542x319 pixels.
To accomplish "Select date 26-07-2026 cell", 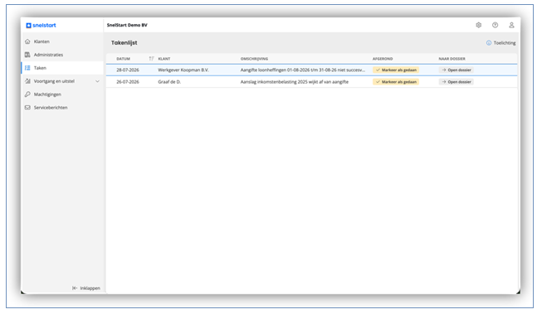I will tap(128, 82).
